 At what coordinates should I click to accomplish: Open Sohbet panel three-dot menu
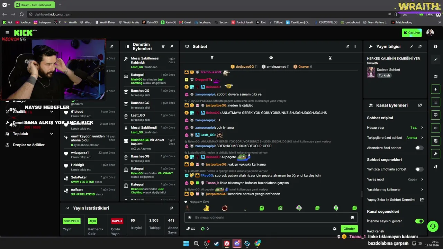click(355, 47)
